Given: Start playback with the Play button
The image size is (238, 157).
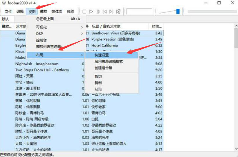Looking at the screenshot, I should (91, 12).
